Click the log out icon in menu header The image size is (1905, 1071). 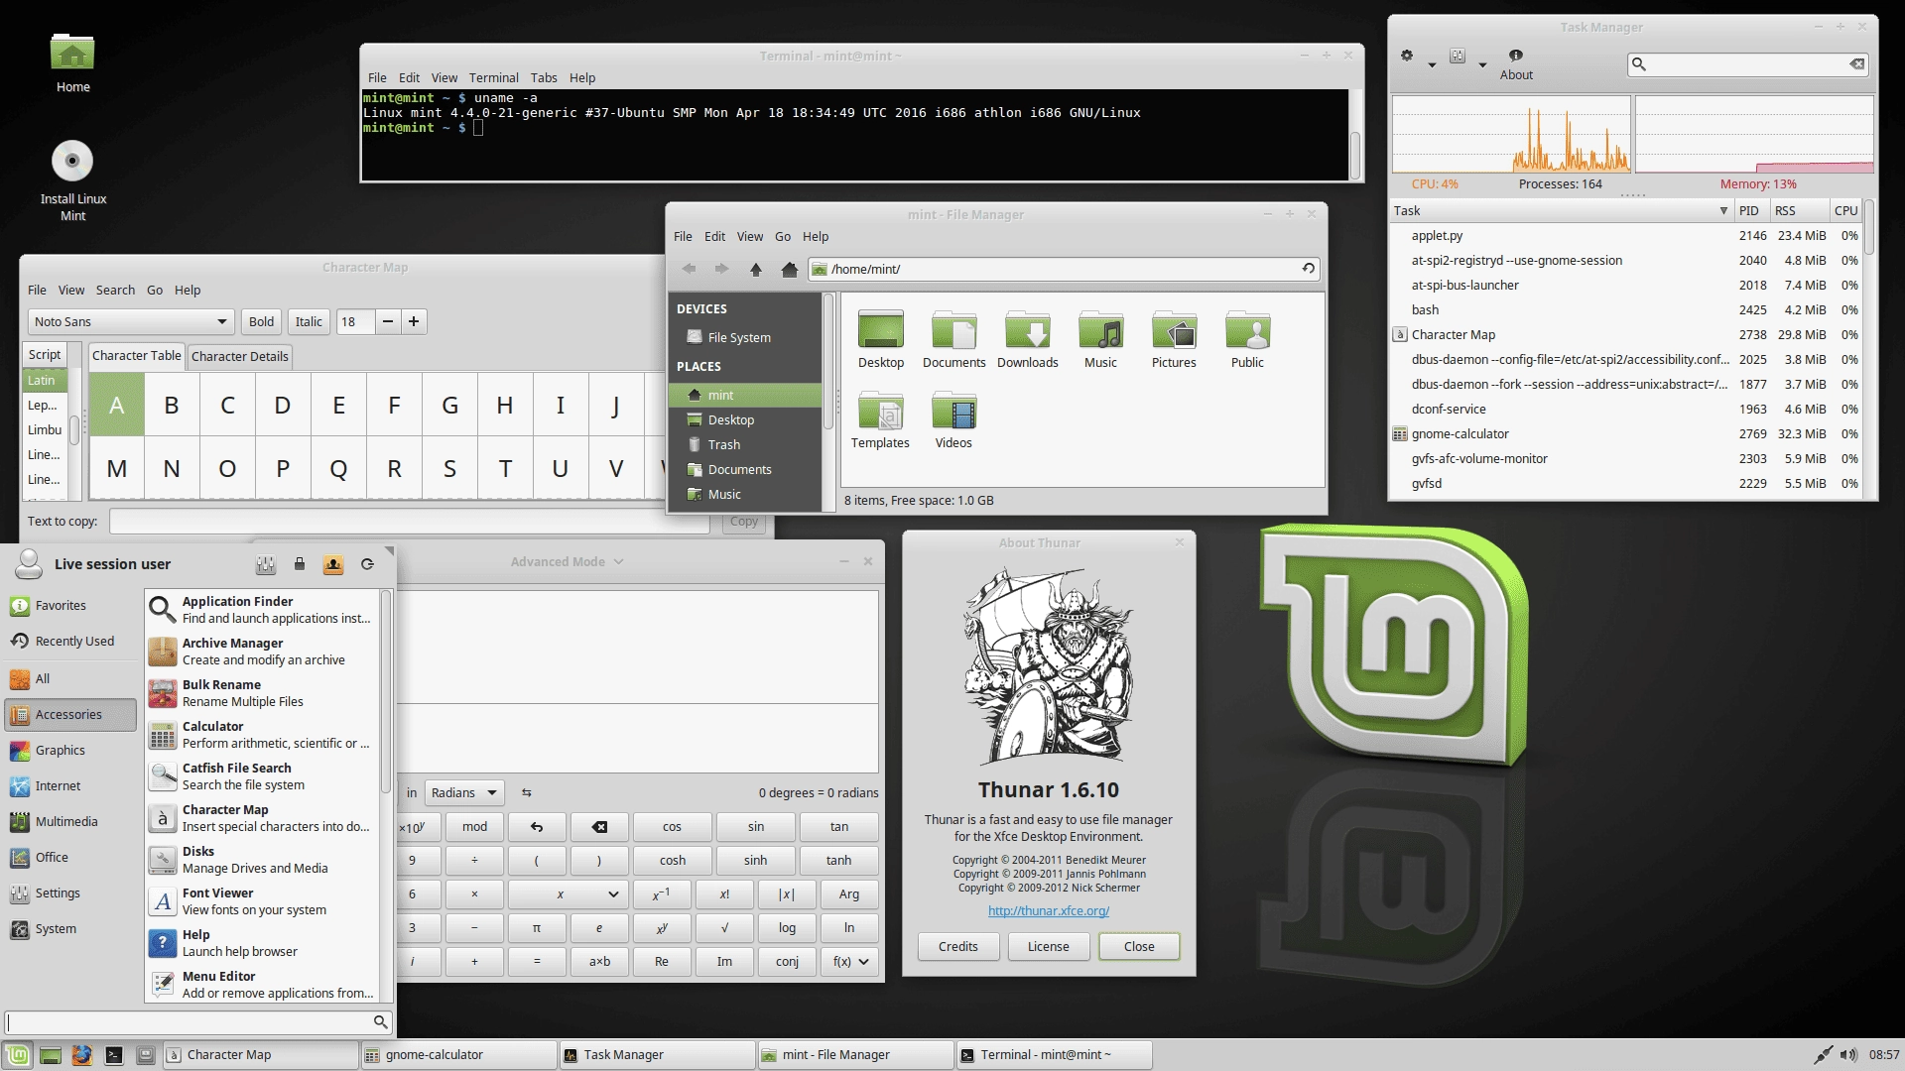tap(367, 564)
